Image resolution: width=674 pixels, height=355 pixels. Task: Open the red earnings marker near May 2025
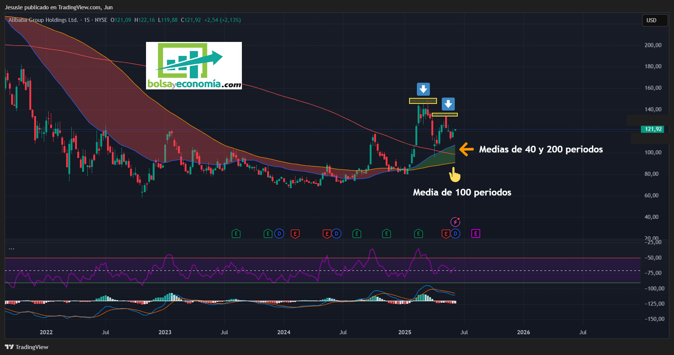point(446,234)
